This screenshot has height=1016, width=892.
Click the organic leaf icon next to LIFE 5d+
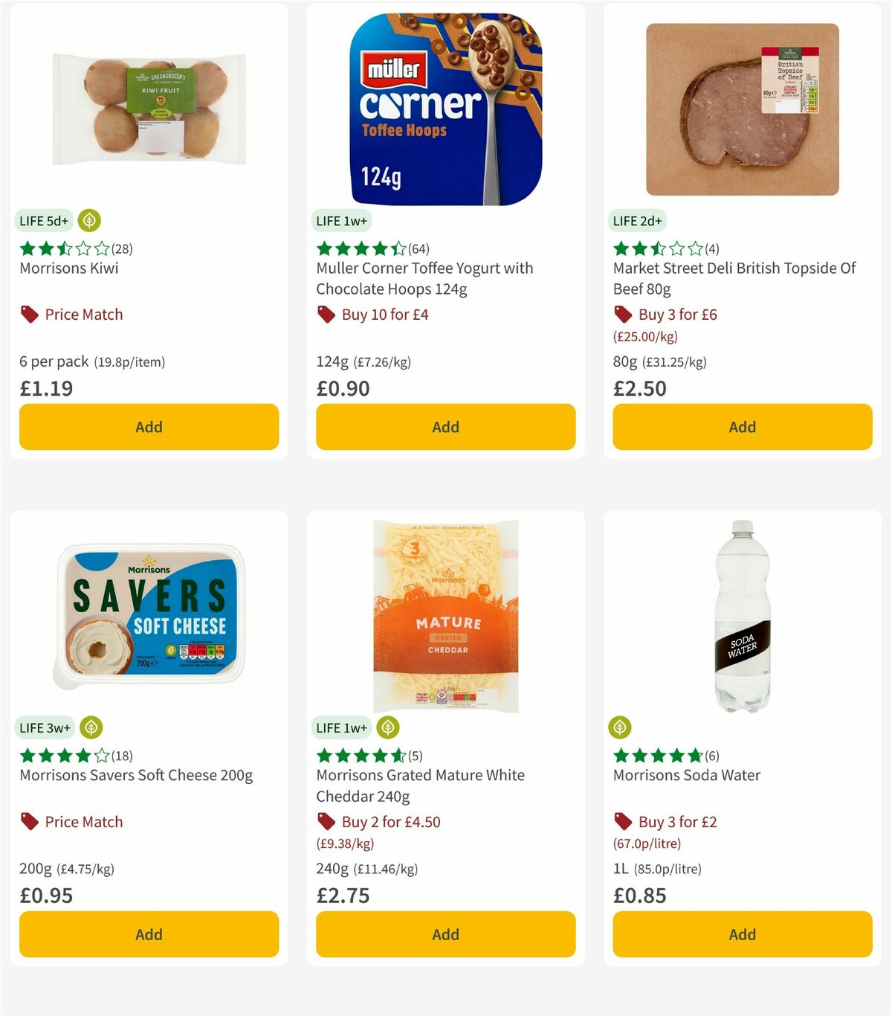point(89,221)
